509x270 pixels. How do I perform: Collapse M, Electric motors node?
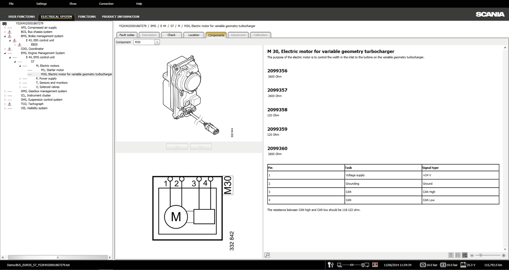20,66
